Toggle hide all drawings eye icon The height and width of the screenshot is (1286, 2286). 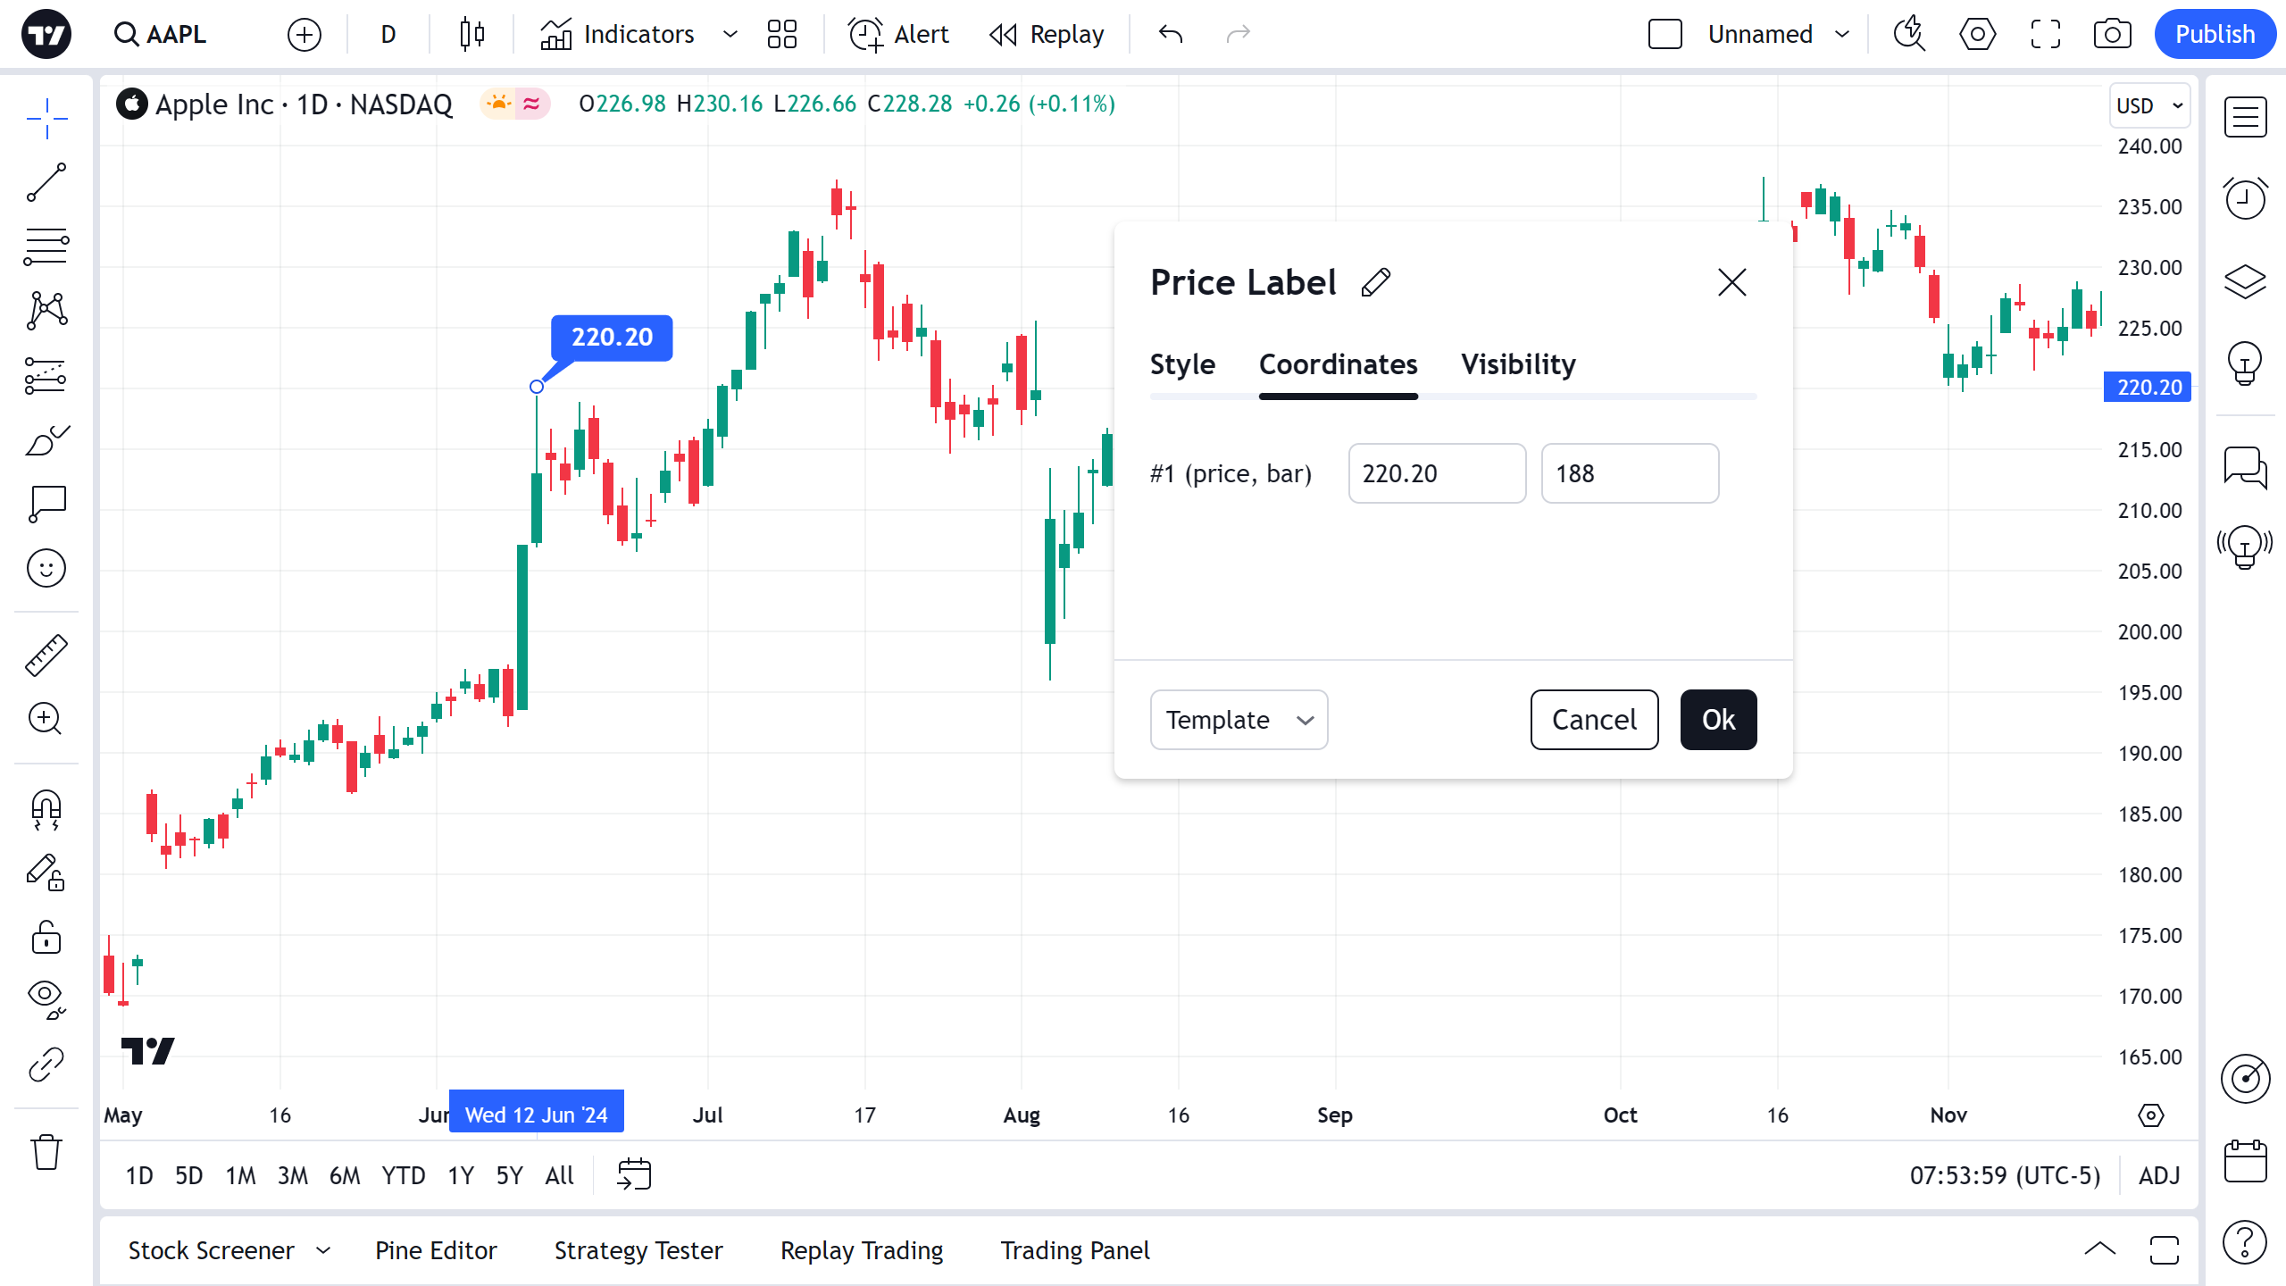46,998
